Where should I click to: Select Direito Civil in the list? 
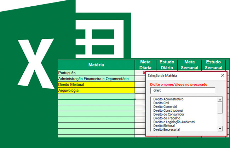tap(161, 103)
